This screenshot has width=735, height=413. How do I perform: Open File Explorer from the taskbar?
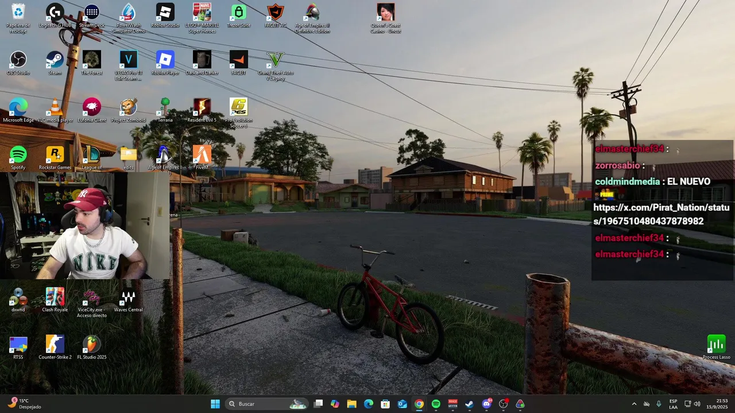(x=351, y=404)
